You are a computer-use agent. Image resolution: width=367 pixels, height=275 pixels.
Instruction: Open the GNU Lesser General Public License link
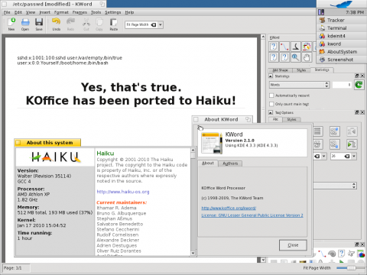coord(252,215)
